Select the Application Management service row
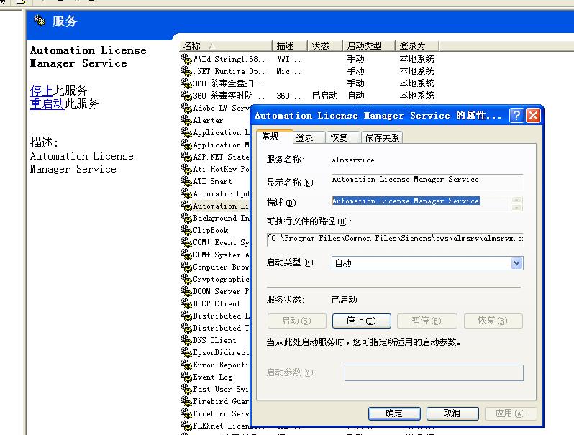574x435 pixels. click(x=214, y=145)
